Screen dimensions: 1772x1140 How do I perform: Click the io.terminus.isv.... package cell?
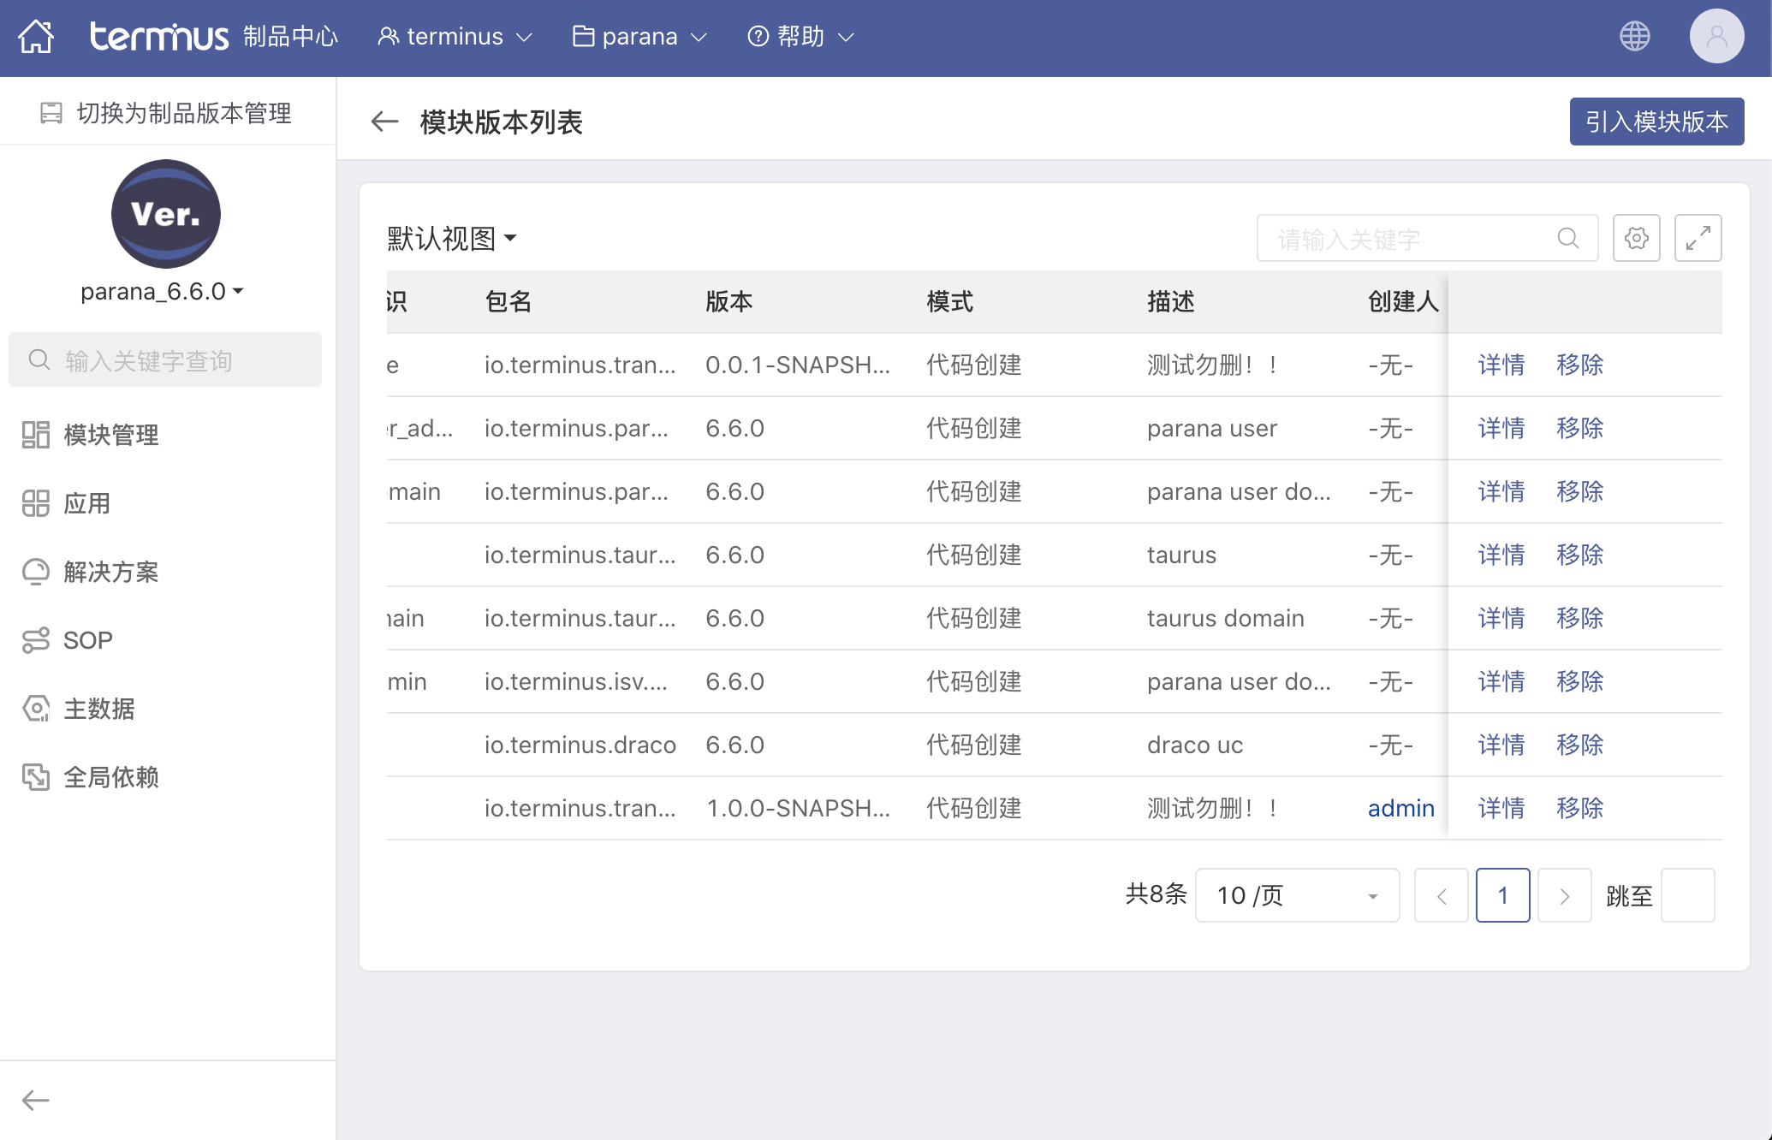pos(576,681)
